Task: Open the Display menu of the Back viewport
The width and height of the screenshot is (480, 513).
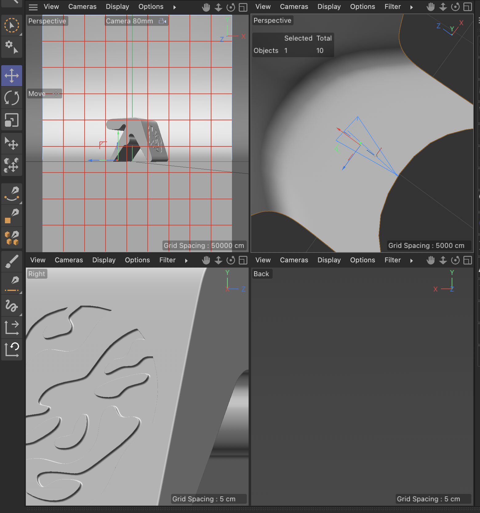Action: coord(329,260)
